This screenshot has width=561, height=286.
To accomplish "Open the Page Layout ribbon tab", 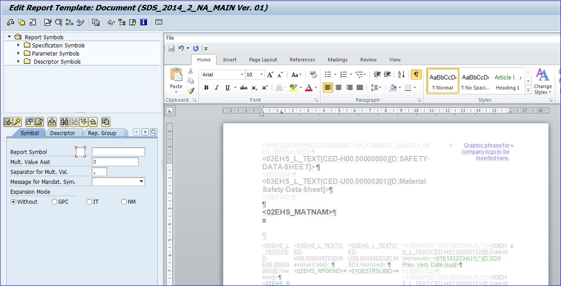I will 263,60.
